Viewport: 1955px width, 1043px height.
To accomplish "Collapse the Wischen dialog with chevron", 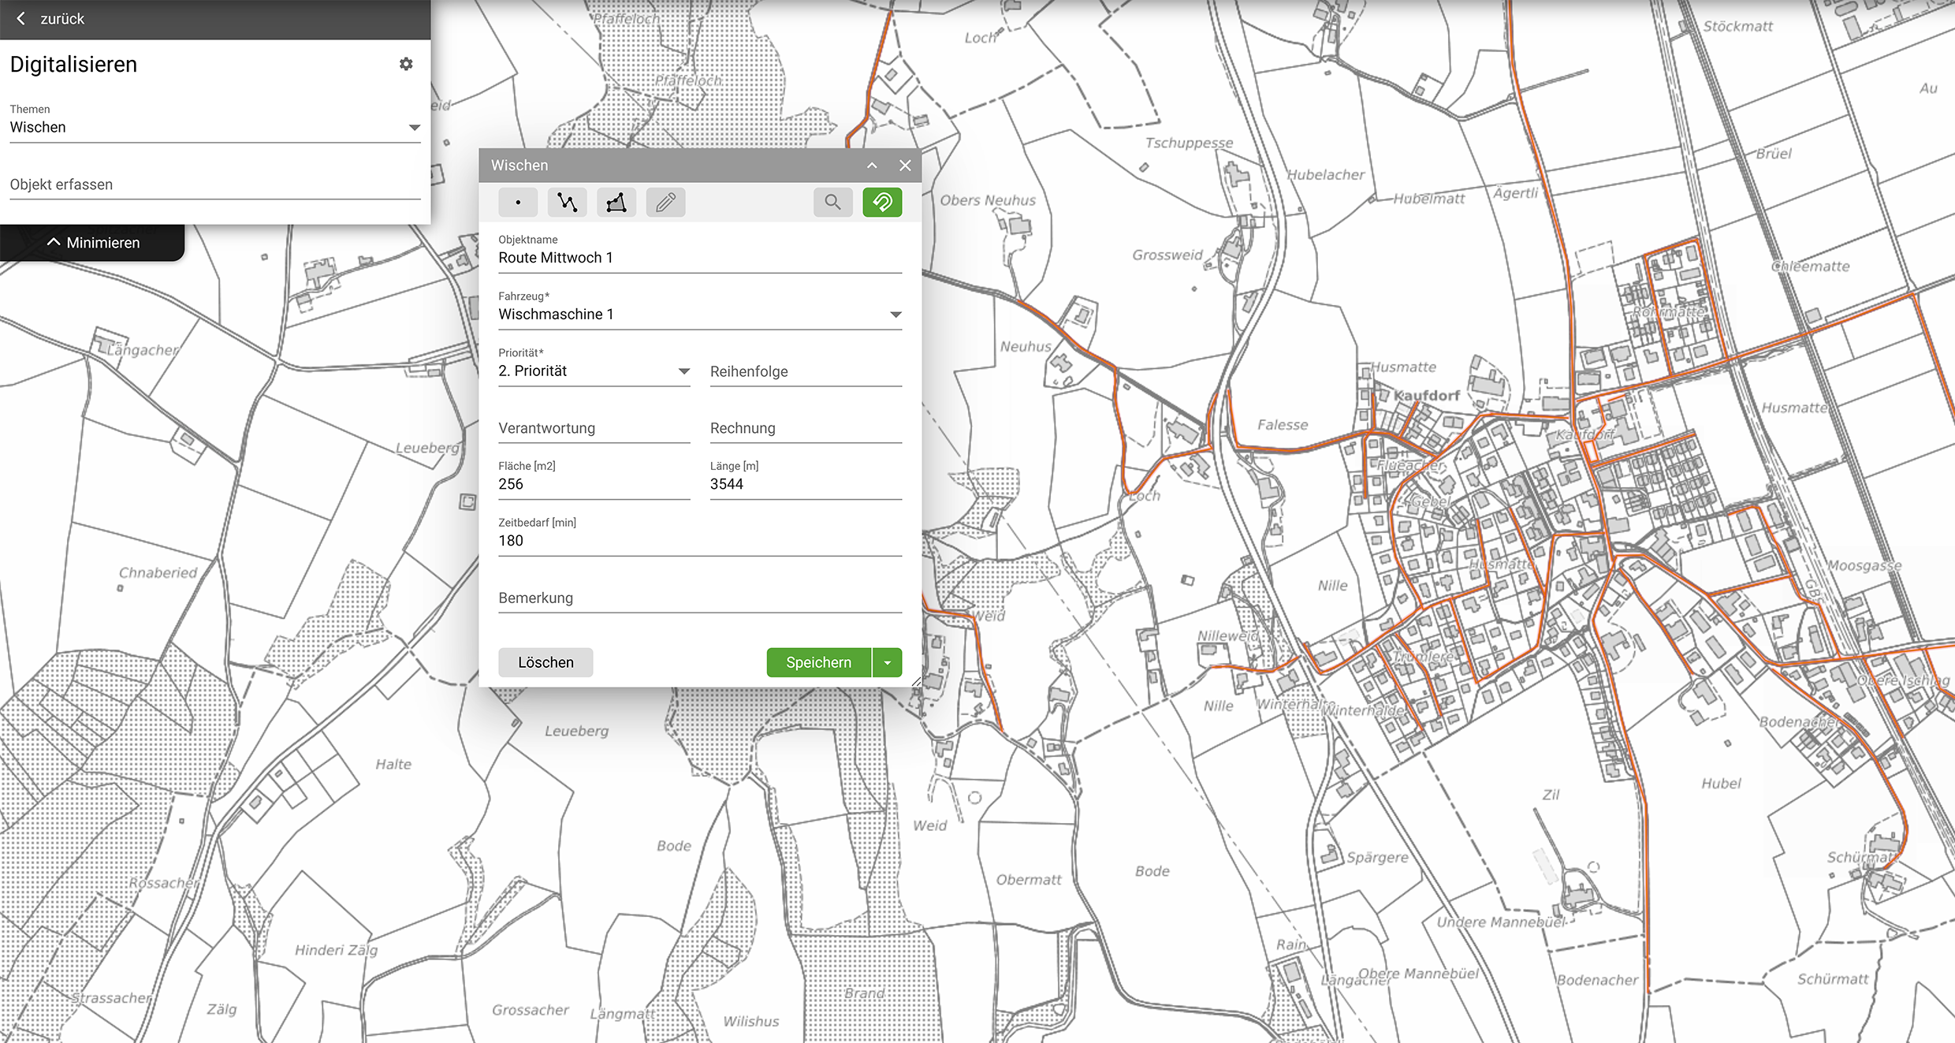I will click(x=872, y=166).
